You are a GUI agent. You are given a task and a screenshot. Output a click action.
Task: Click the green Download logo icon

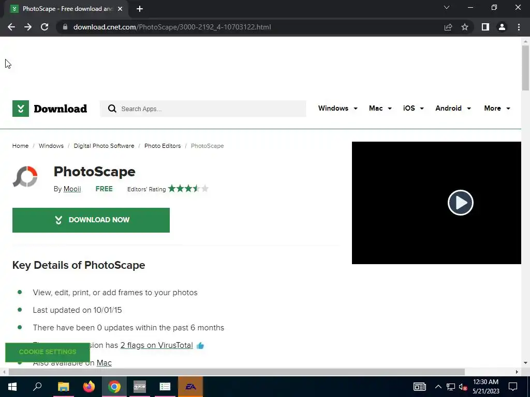(x=21, y=109)
